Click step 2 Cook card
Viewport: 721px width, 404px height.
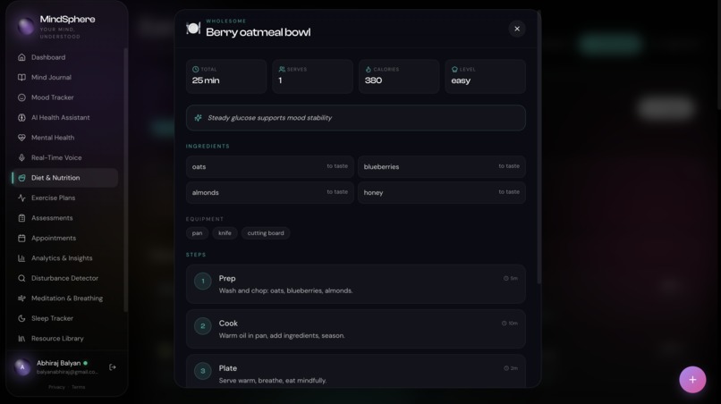tap(356, 329)
